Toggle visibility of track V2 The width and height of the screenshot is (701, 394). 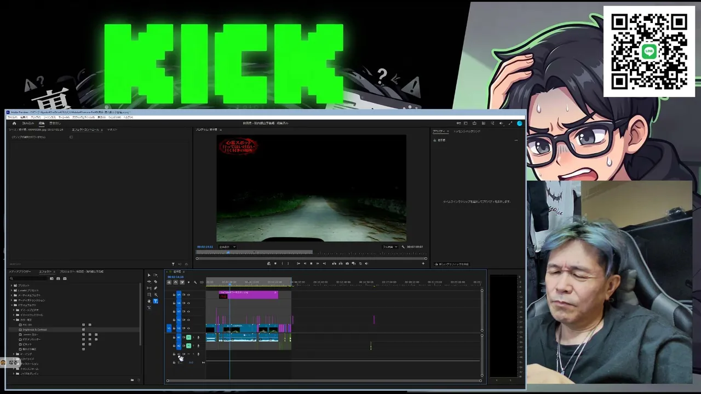tap(189, 320)
